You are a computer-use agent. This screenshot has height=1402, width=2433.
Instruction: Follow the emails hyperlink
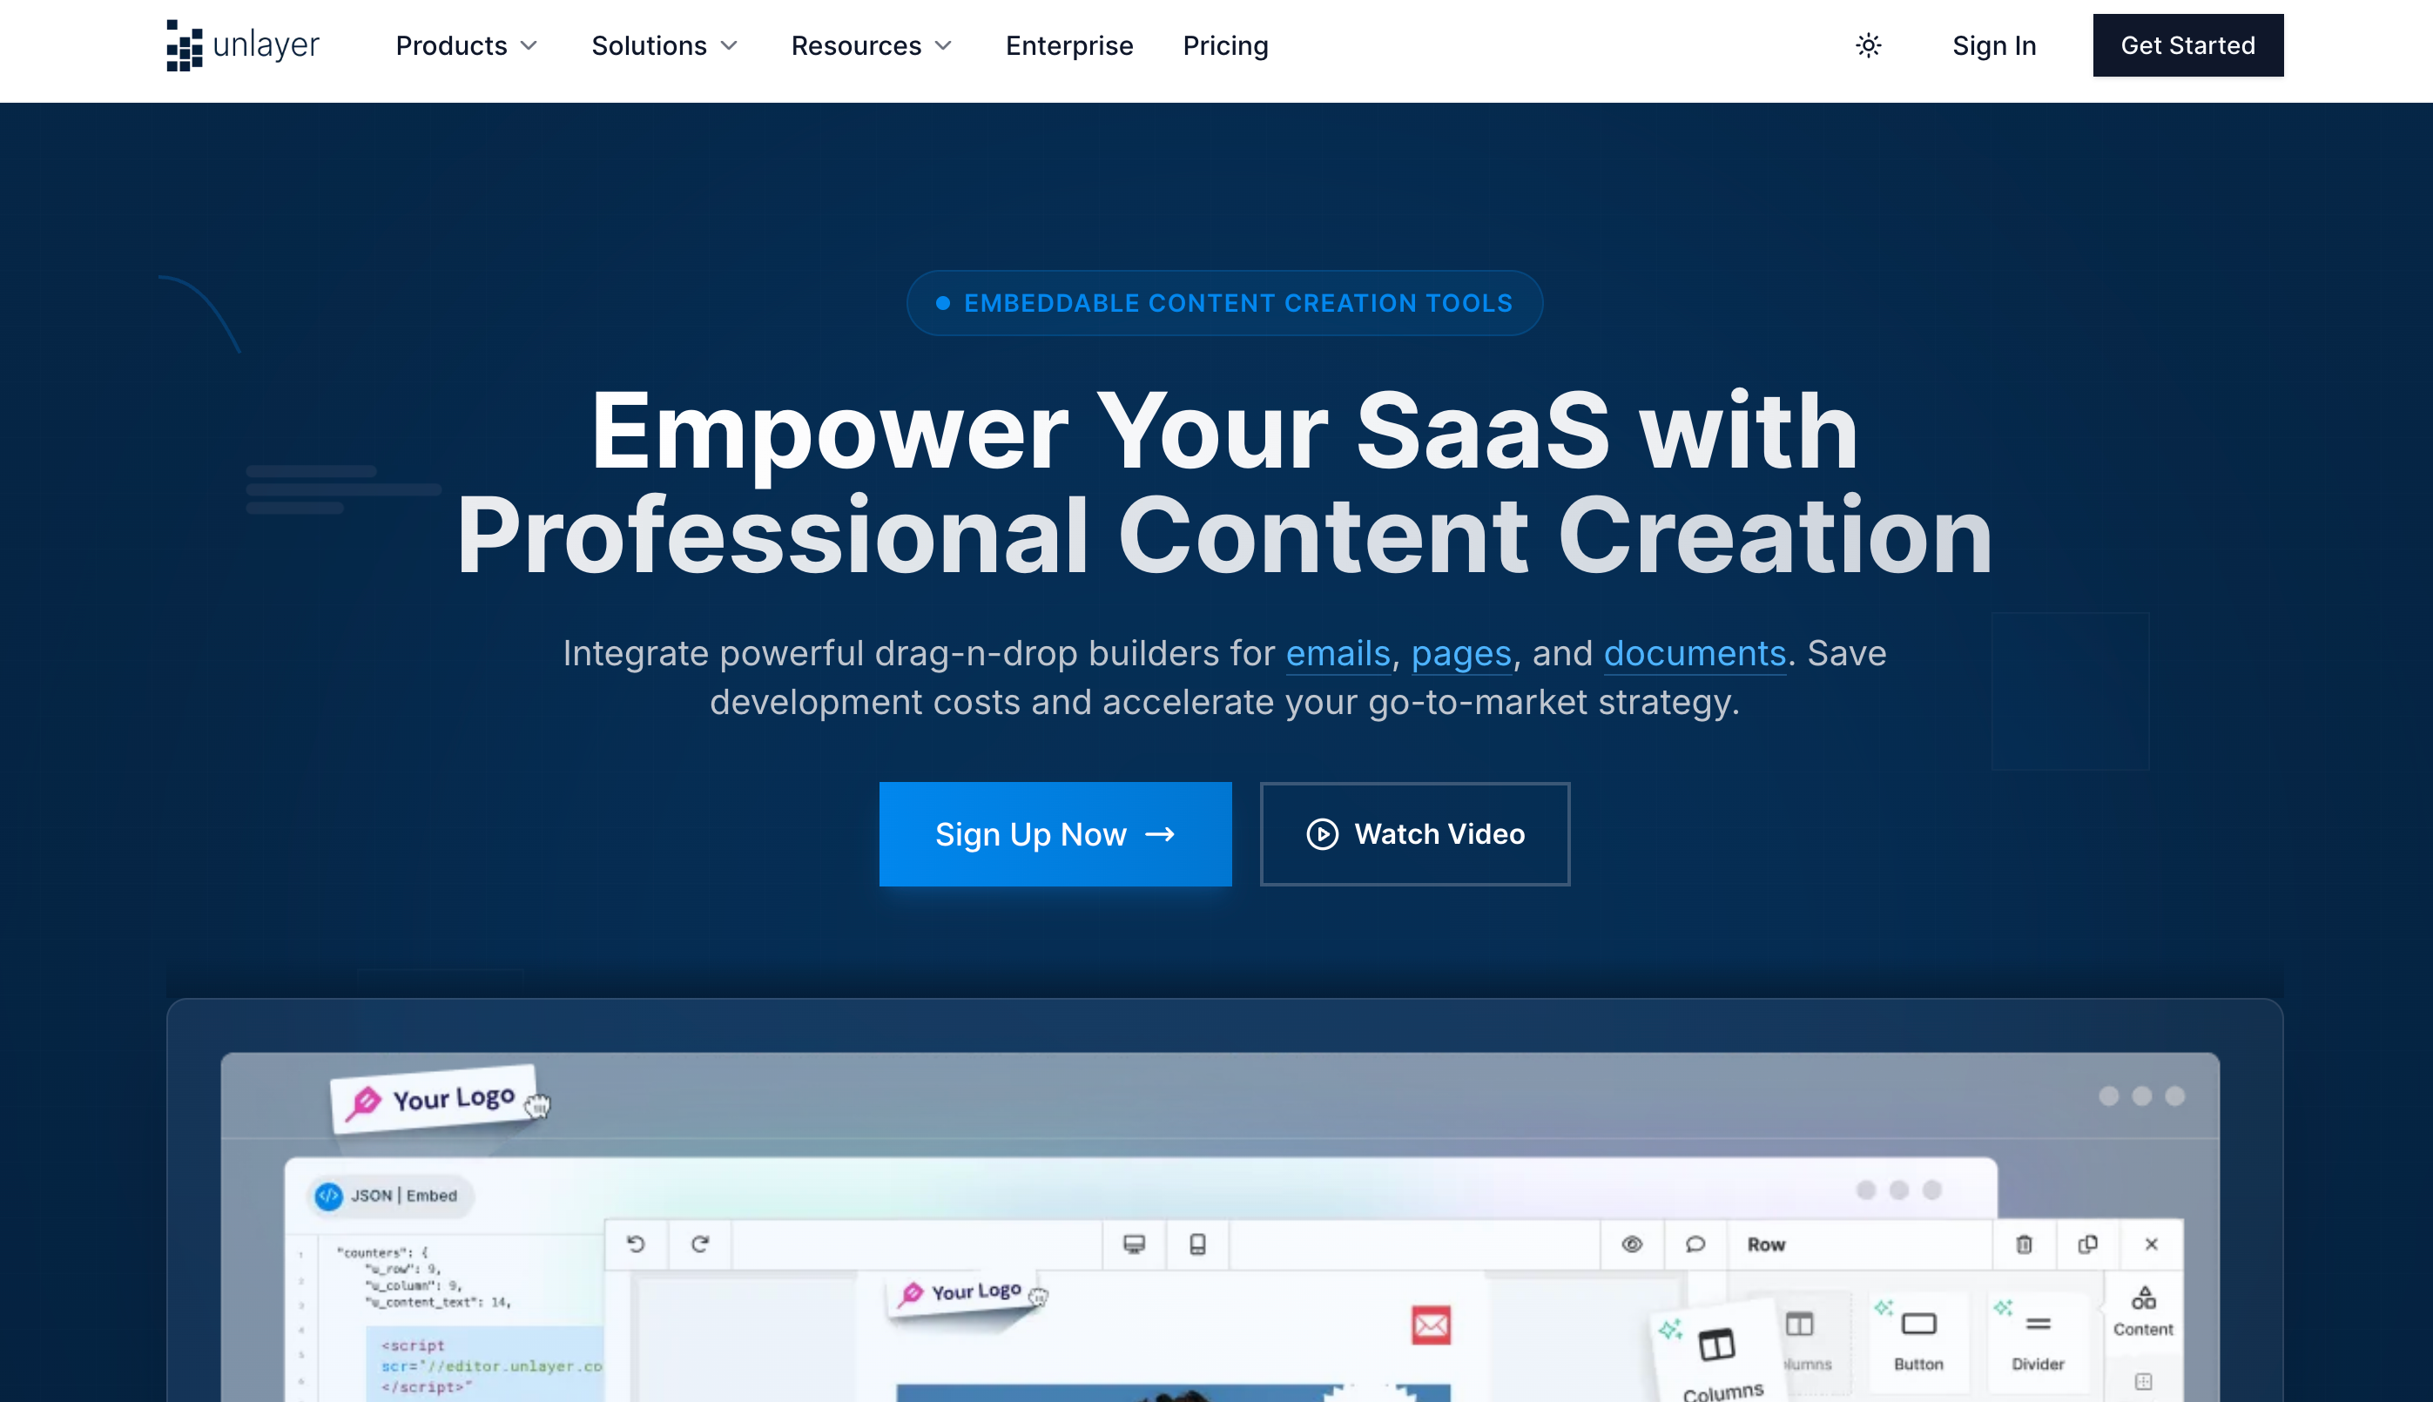pyautogui.click(x=1338, y=654)
